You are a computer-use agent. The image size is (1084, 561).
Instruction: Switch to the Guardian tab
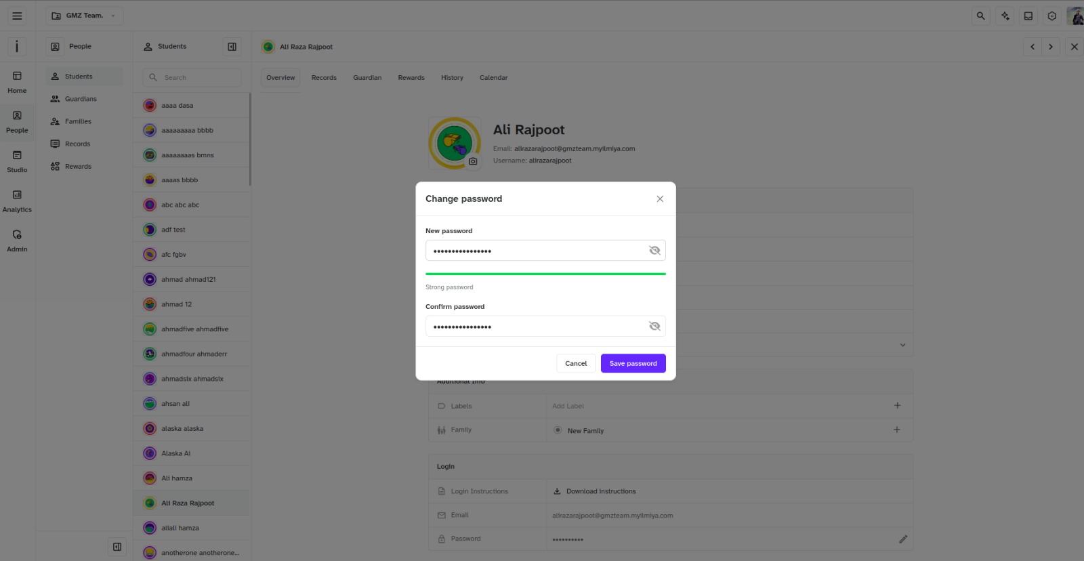click(x=367, y=77)
